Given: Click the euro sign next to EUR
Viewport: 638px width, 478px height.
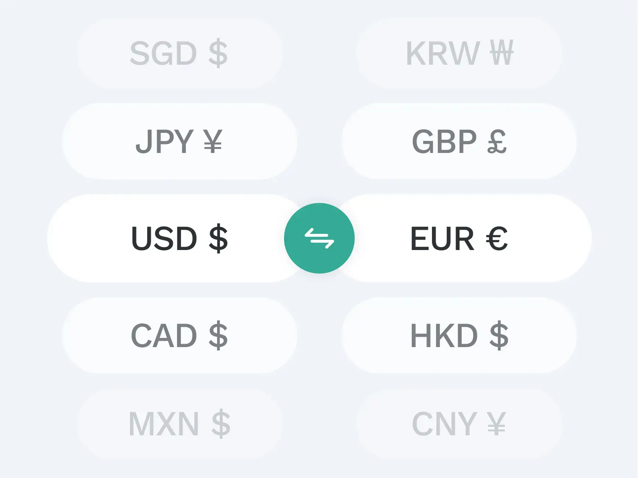Looking at the screenshot, I should click(x=497, y=239).
